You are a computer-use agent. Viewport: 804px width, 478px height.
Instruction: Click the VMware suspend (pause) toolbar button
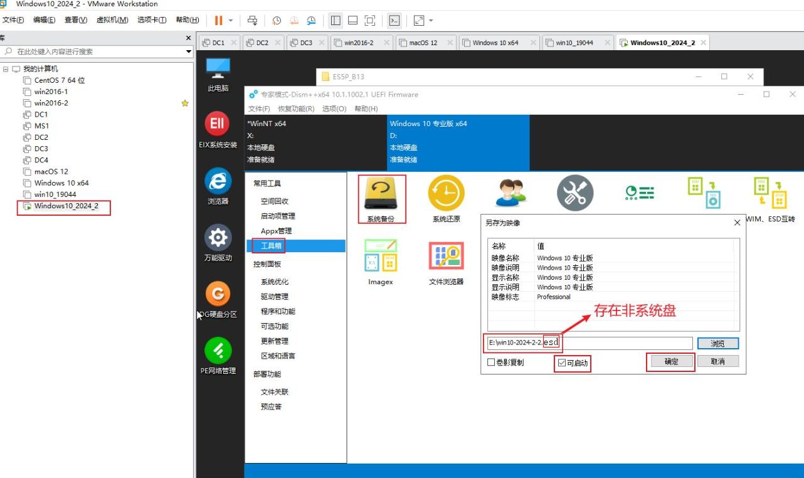[x=218, y=20]
